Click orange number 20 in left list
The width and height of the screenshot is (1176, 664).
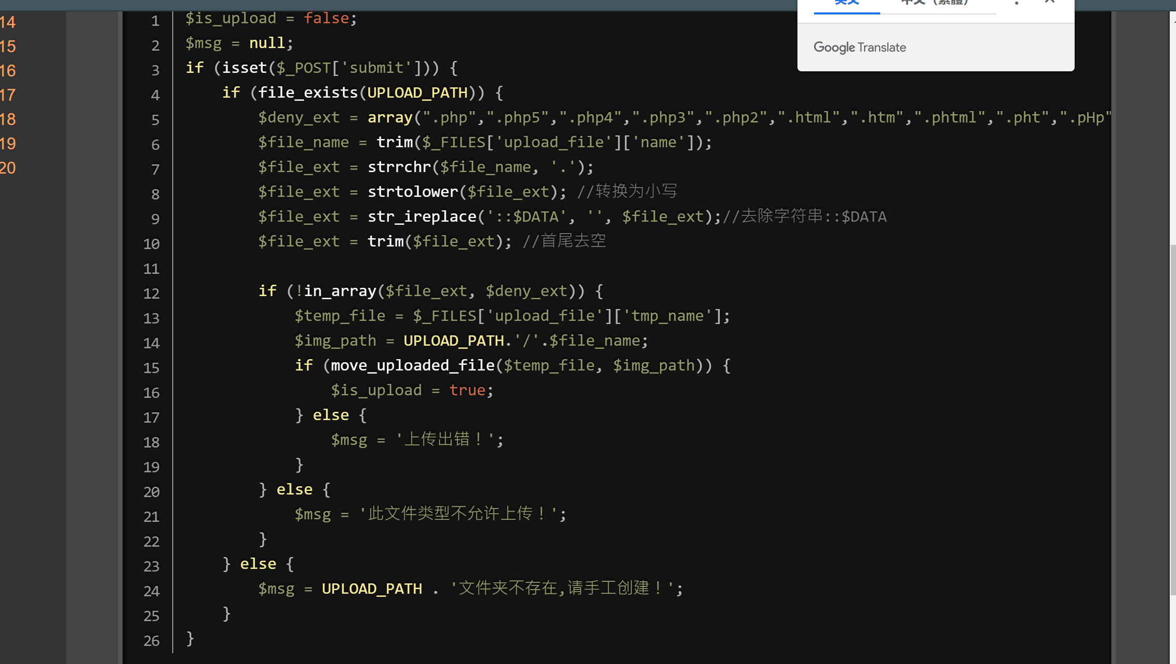[8, 168]
